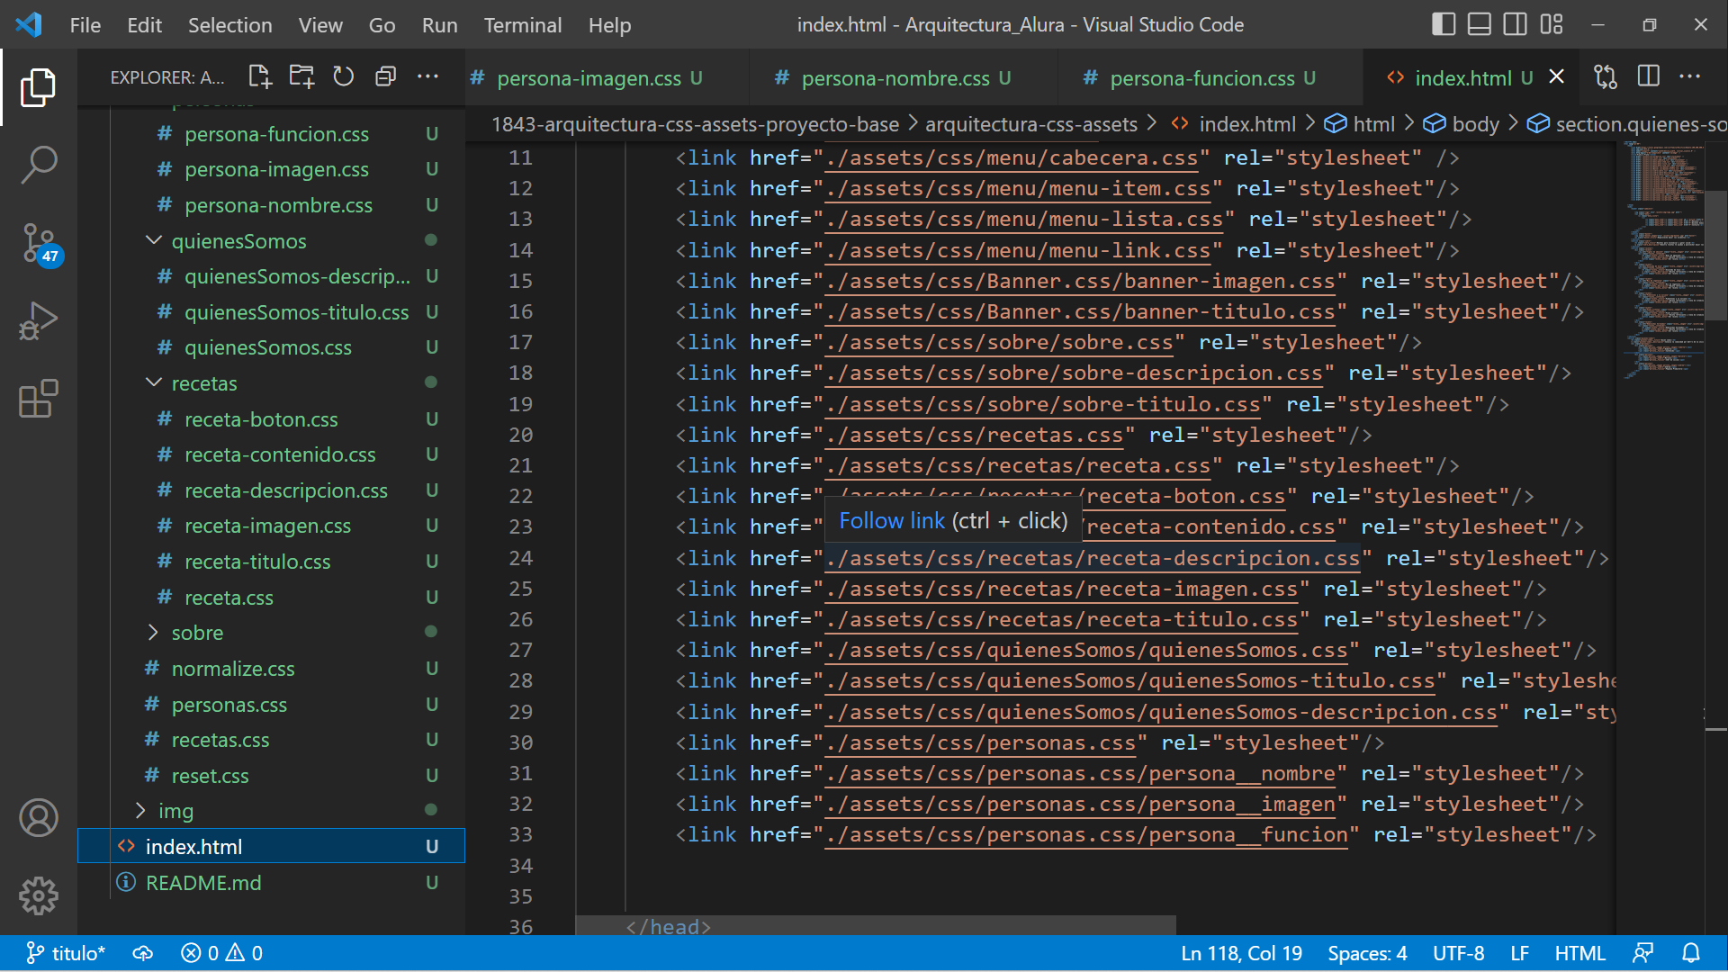This screenshot has width=1728, height=972.
Task: Open quienesSomos-titulo.css in Explorer
Action: 271,312
